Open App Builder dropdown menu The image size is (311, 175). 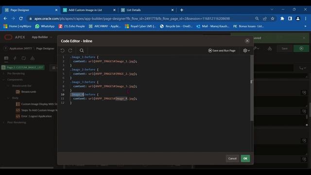[42, 37]
